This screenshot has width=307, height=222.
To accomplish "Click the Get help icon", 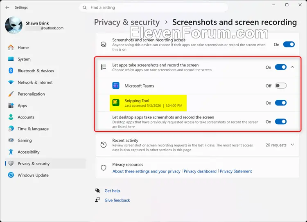I will [97, 190].
